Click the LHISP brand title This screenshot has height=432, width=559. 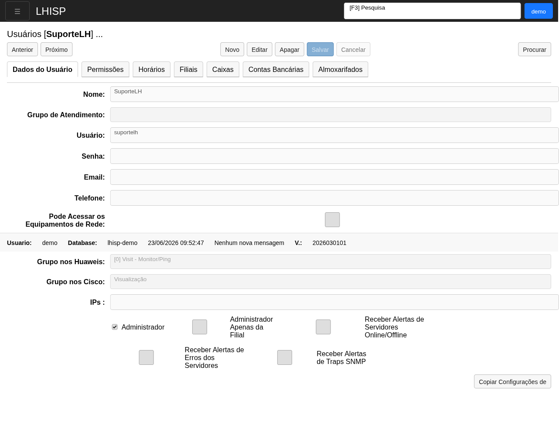(x=51, y=11)
